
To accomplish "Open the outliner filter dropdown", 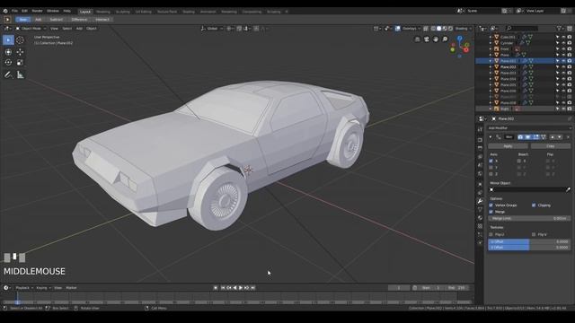I will coord(560,28).
